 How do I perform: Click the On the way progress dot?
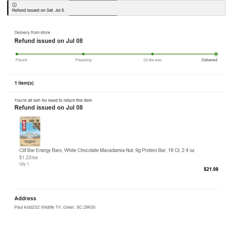click(x=152, y=54)
